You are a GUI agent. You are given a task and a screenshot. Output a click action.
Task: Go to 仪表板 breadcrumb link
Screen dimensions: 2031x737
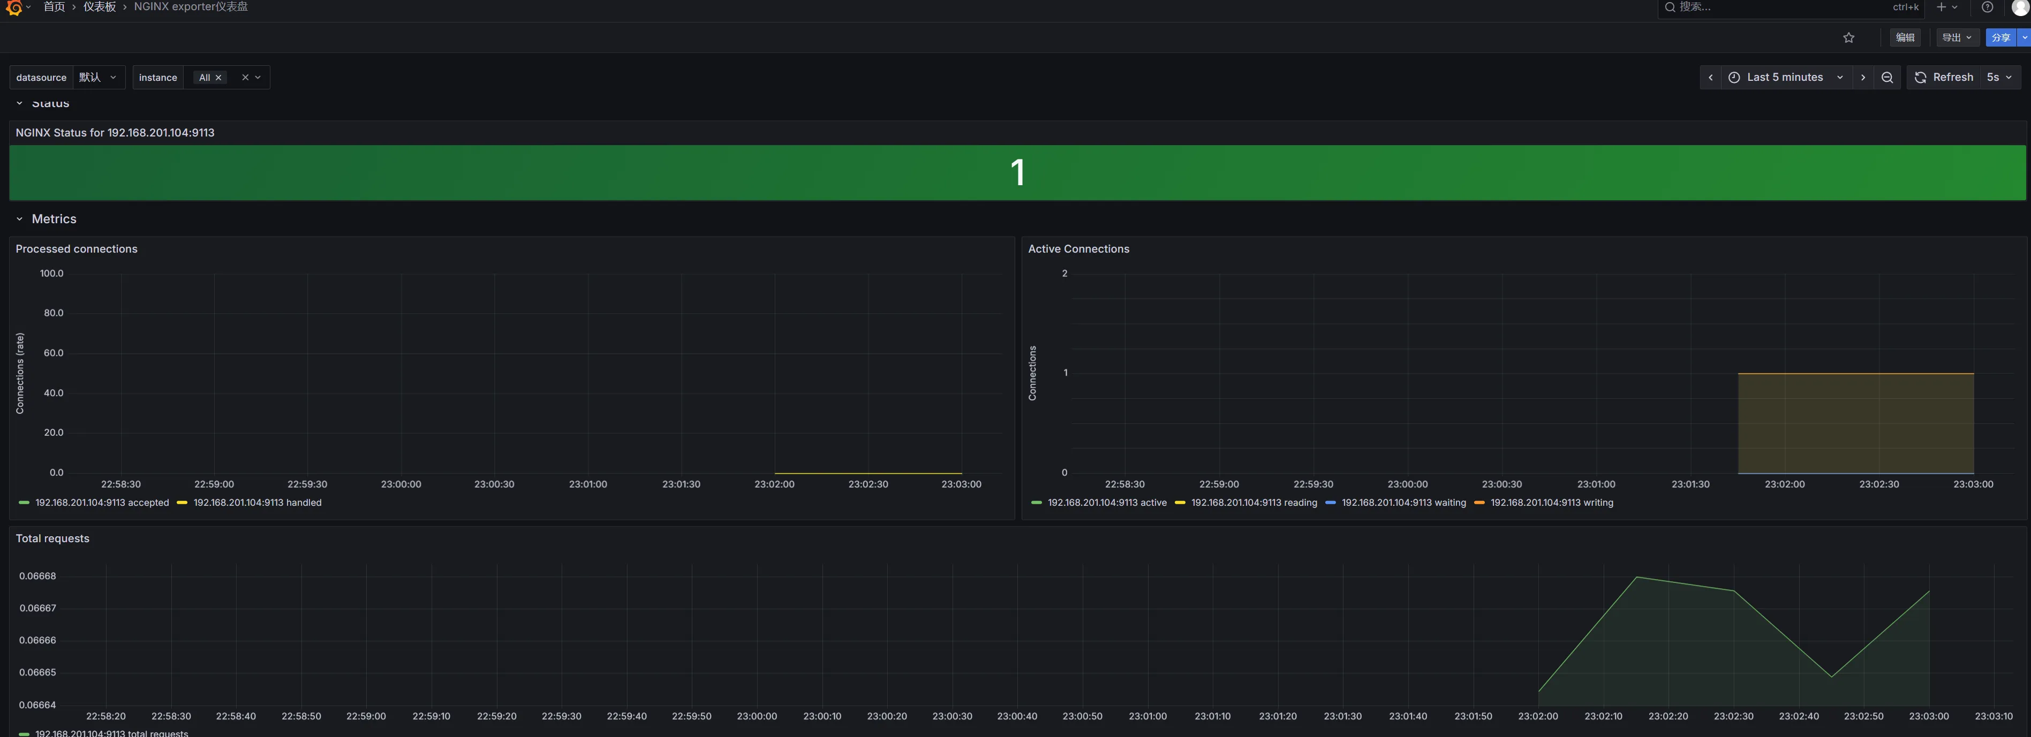(x=100, y=7)
